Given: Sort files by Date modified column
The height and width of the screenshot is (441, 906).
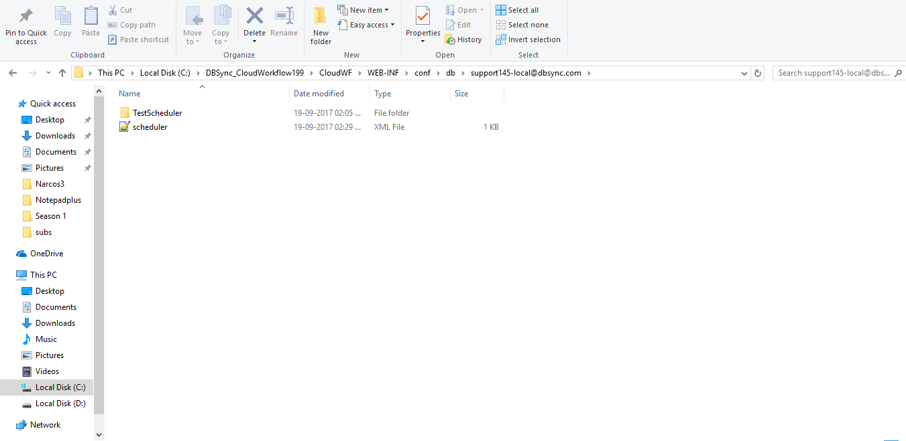Looking at the screenshot, I should (x=319, y=94).
